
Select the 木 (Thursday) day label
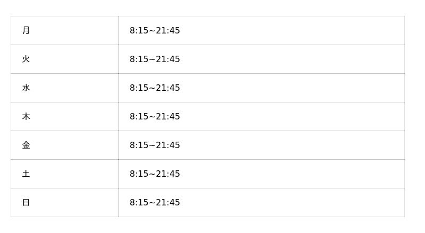coord(26,117)
